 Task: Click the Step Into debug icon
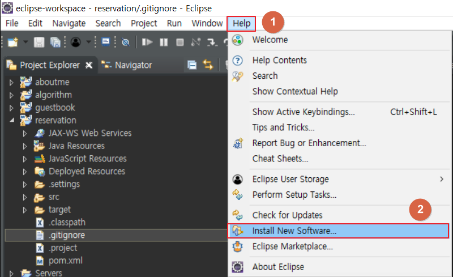pos(212,42)
